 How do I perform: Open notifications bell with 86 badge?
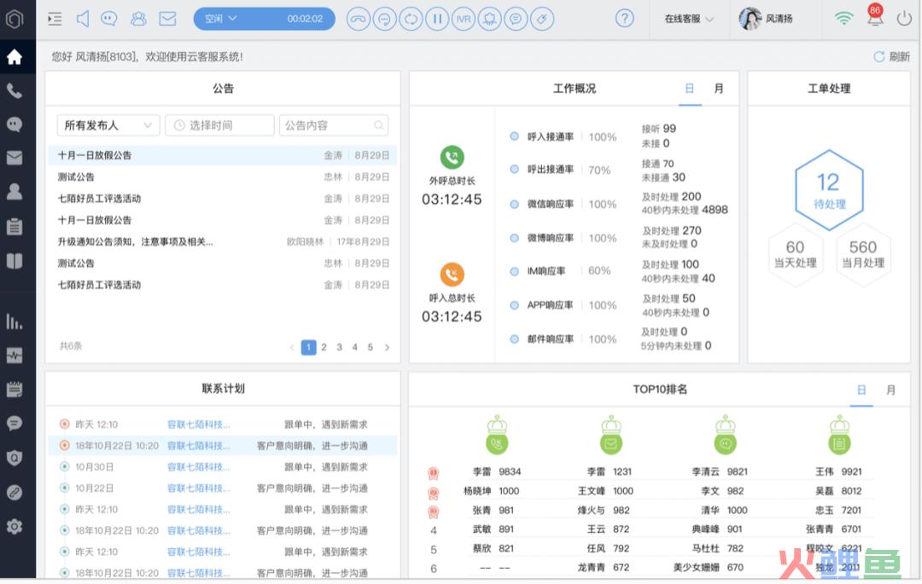click(875, 16)
